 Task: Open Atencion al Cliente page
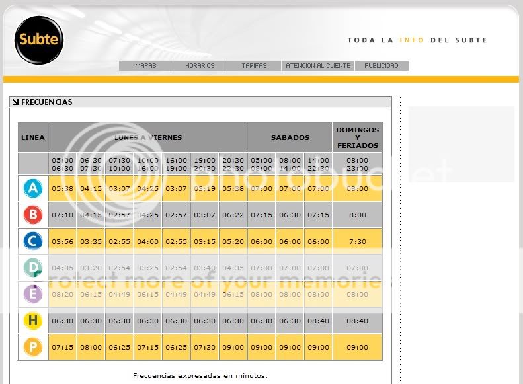(x=318, y=66)
